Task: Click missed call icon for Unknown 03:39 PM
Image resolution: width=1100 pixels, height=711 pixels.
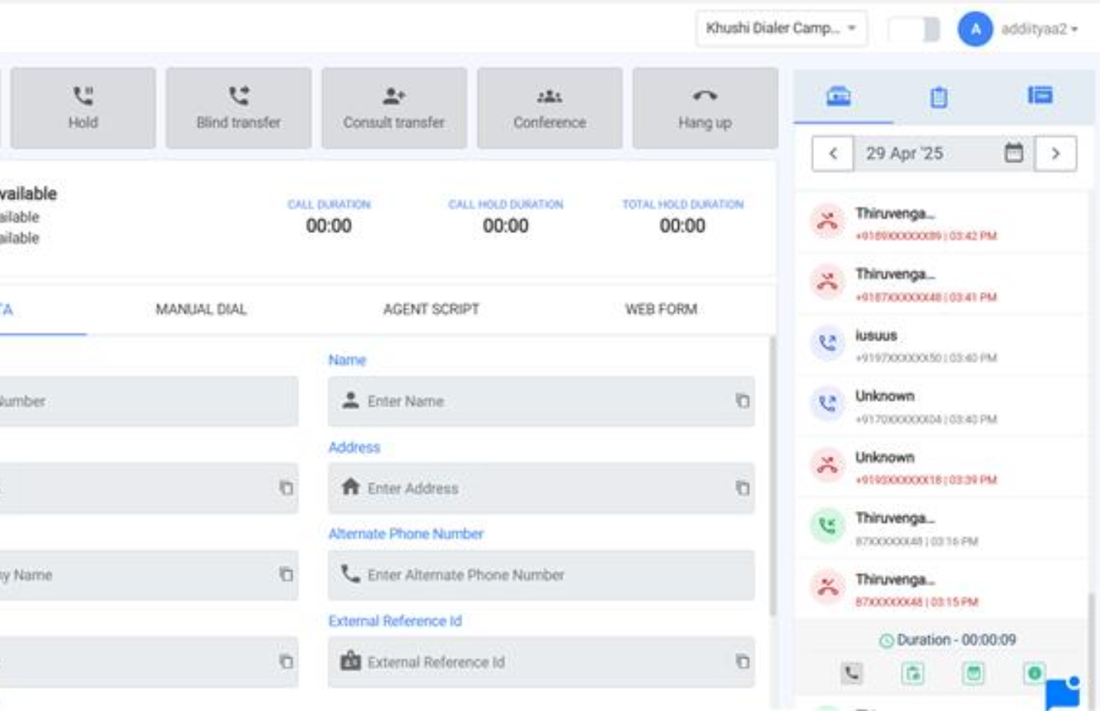Action: click(x=828, y=466)
